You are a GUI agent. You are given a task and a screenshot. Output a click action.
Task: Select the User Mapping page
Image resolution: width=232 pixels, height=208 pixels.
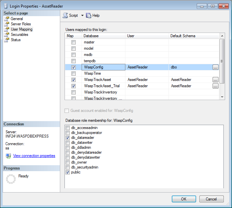coord(22,29)
